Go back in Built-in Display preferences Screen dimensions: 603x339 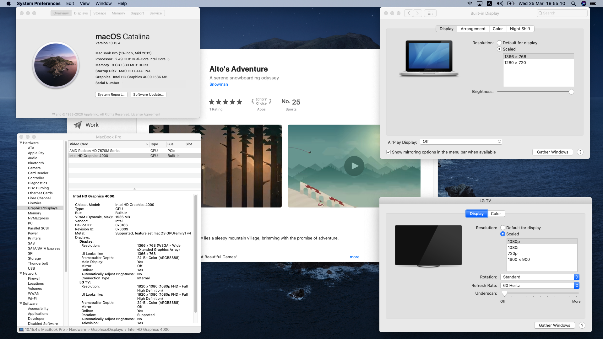click(x=409, y=13)
